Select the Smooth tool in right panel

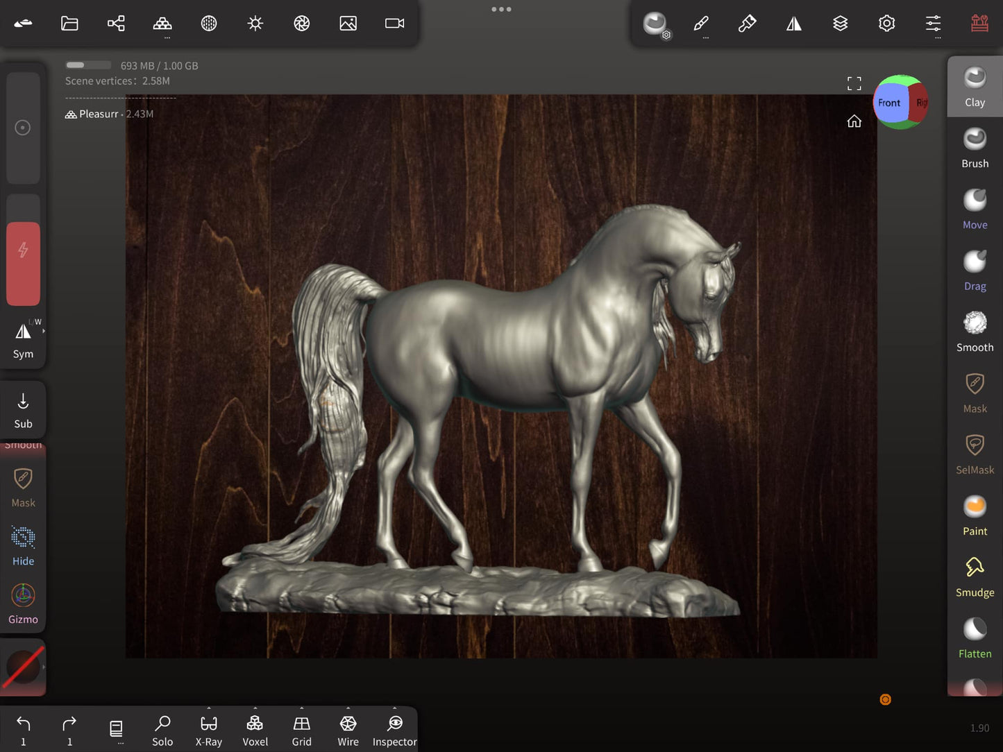point(975,332)
